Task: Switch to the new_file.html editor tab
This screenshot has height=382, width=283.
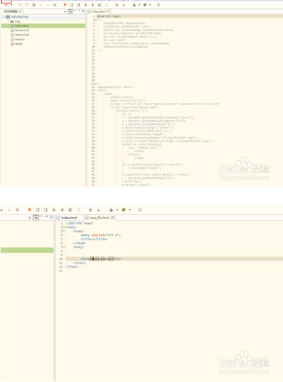Action: click(98, 217)
